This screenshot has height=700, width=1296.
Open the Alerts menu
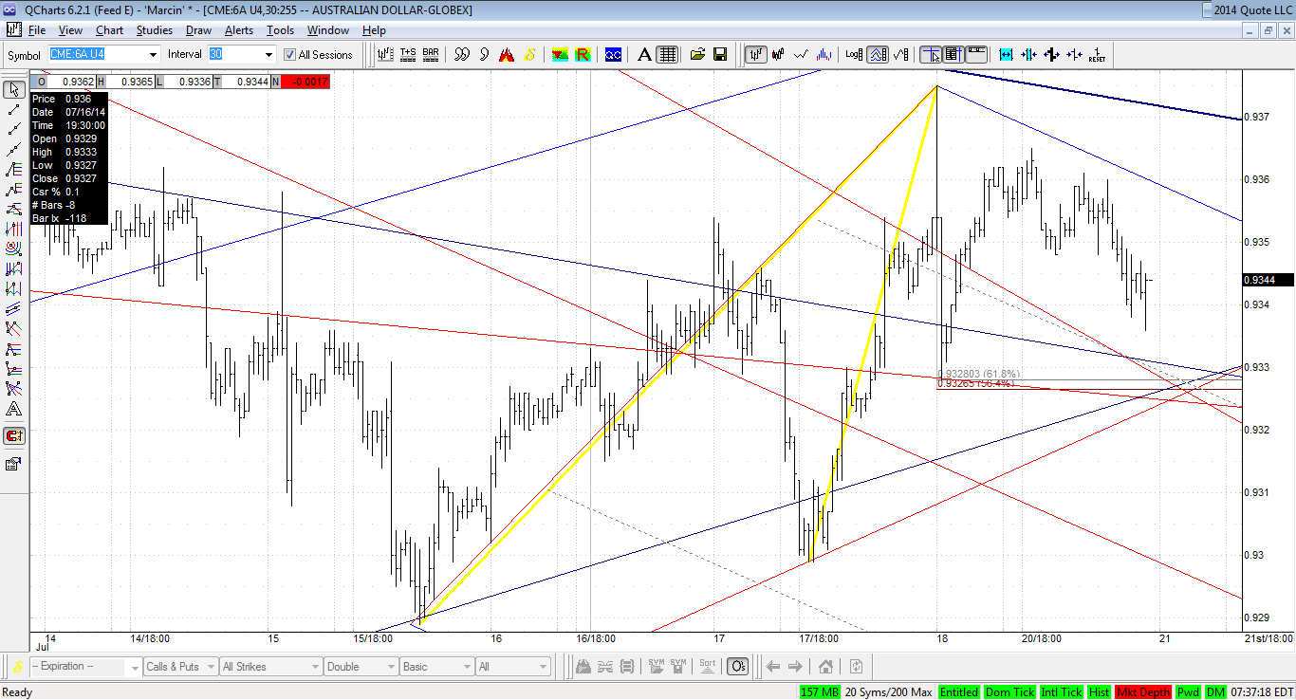click(239, 30)
